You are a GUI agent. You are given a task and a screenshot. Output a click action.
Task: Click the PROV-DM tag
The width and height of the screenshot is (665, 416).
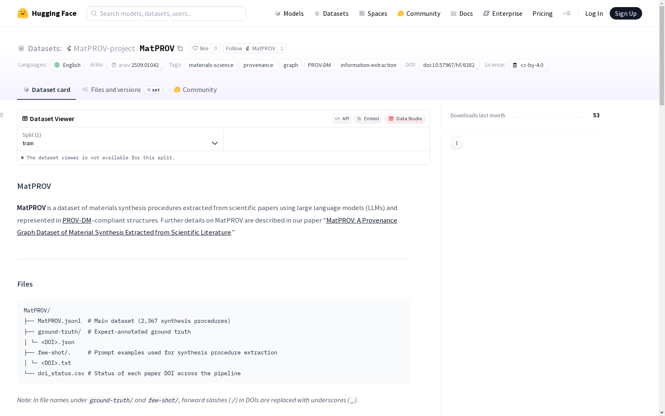pyautogui.click(x=319, y=65)
